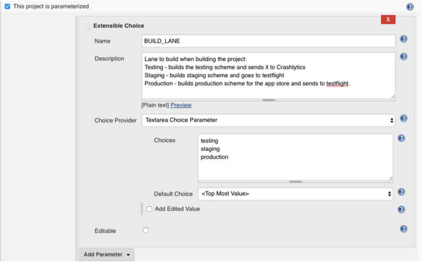Click into the BUILD_LANE name field
Image resolution: width=422 pixels, height=262 pixels.
[268, 41]
